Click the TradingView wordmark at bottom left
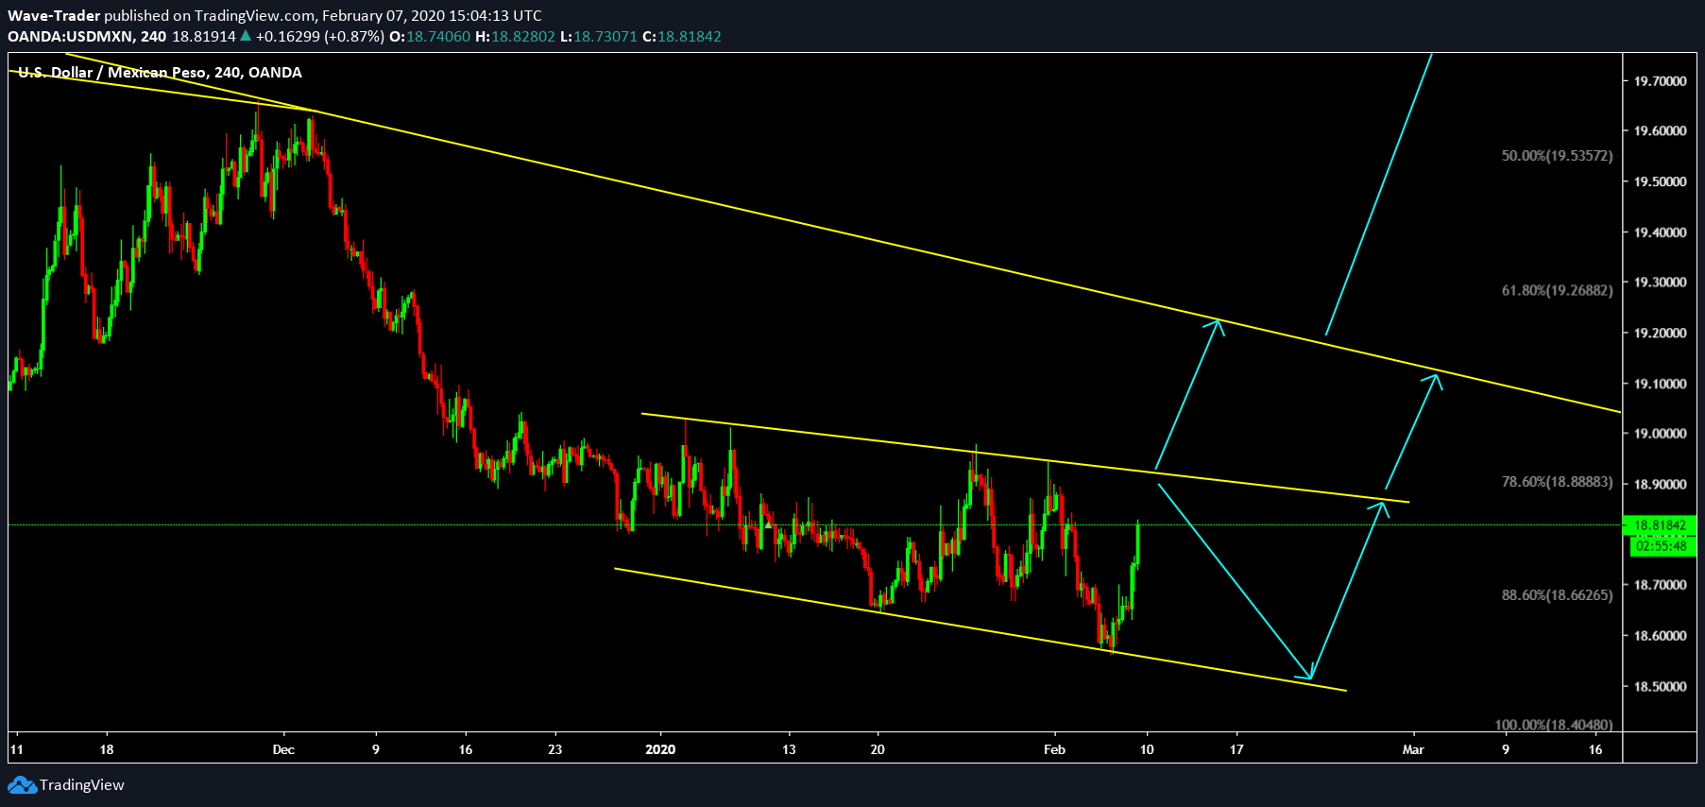 click(x=82, y=785)
